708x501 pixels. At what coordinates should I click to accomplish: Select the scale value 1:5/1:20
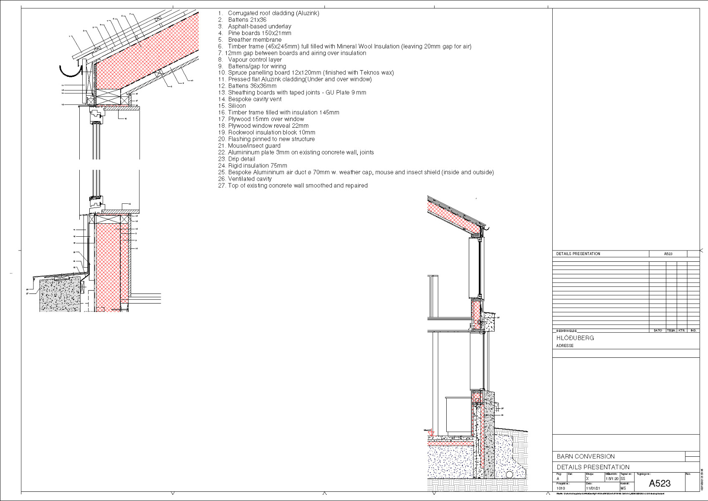[x=612, y=479]
